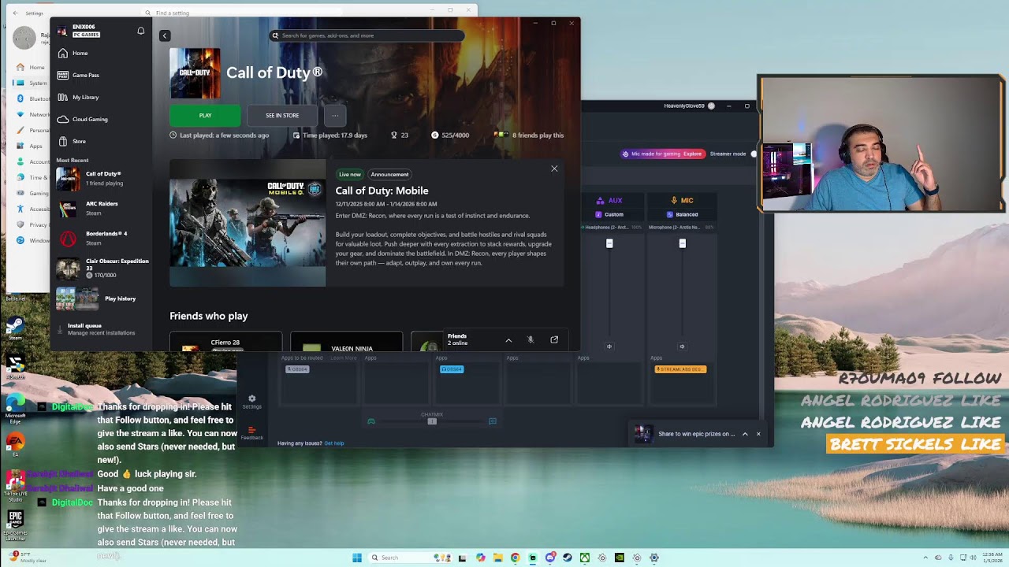Click the orange STREAMLABS app chip
The height and width of the screenshot is (567, 1009).
coord(680,369)
